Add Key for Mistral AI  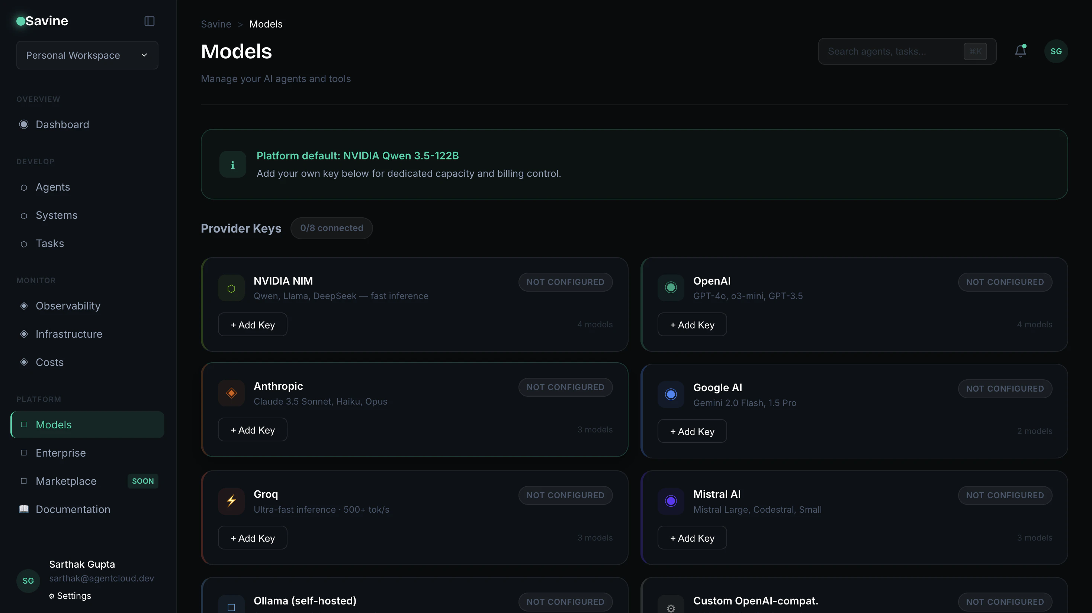click(x=692, y=538)
